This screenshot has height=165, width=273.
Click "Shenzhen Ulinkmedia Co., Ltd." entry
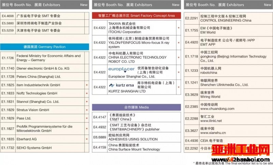pyautogui.click(x=224, y=85)
